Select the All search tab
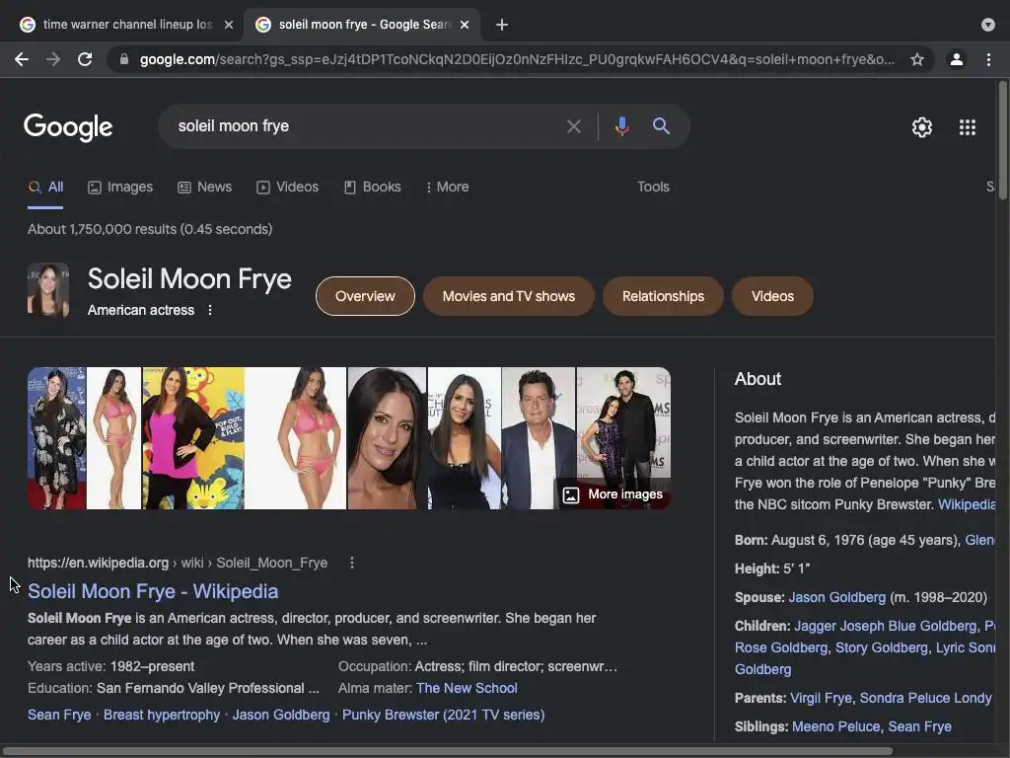The height and width of the screenshot is (758, 1010). [x=45, y=187]
